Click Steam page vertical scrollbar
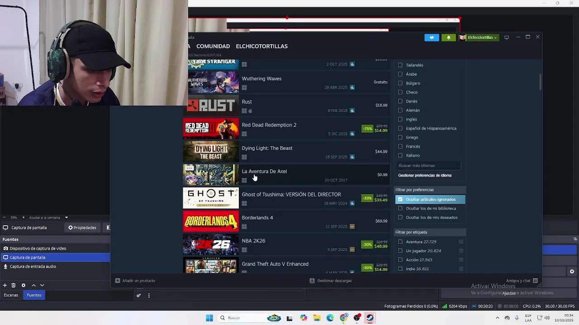The height and width of the screenshot is (325, 579). 540,81
